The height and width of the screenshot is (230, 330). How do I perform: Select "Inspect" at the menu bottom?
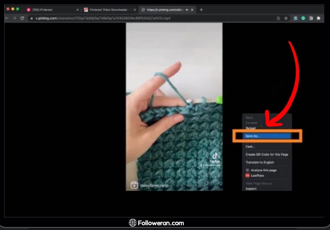point(251,189)
